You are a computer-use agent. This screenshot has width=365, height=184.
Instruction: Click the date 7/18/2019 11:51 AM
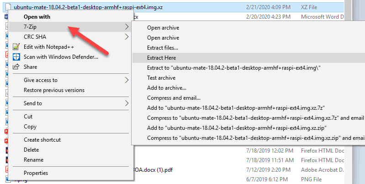270,160
